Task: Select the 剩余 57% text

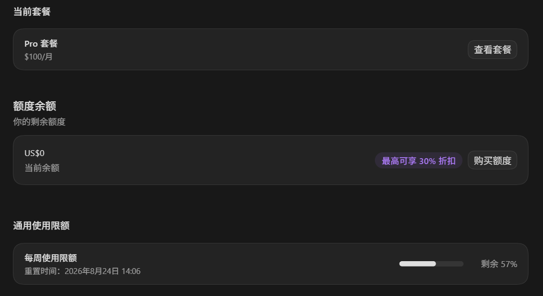Action: [499, 264]
